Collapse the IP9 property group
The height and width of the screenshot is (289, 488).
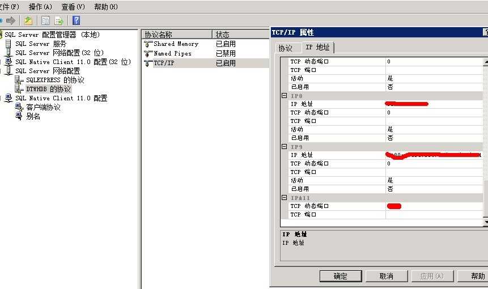(x=284, y=146)
